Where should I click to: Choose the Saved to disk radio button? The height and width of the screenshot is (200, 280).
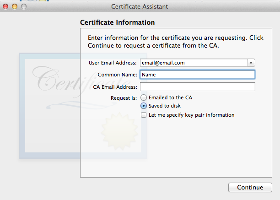coord(144,106)
